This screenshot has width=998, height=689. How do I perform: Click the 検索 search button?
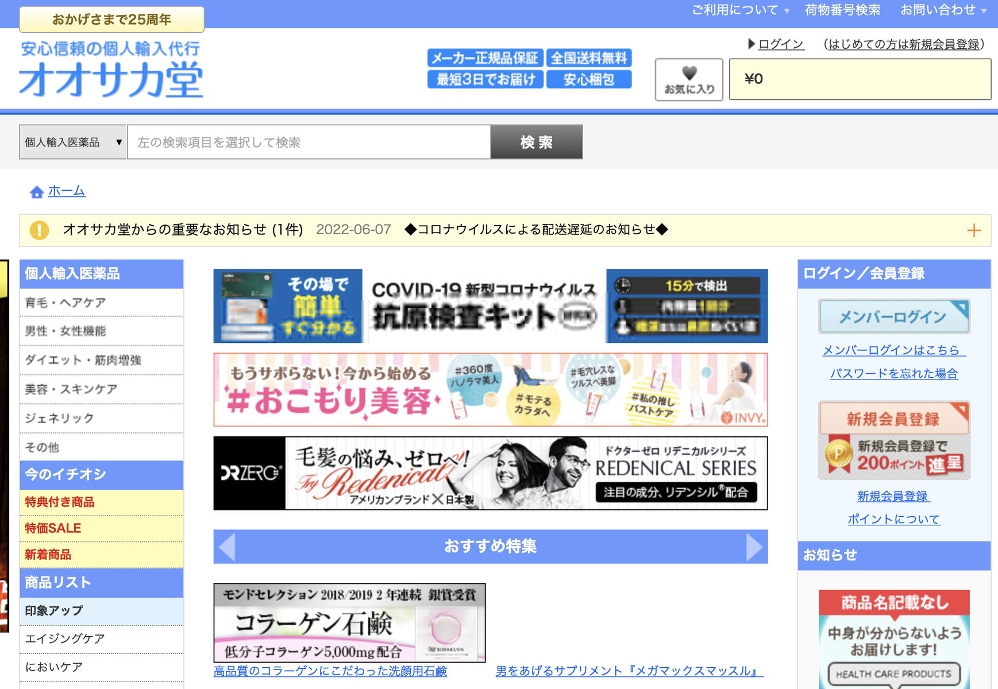[x=537, y=142]
